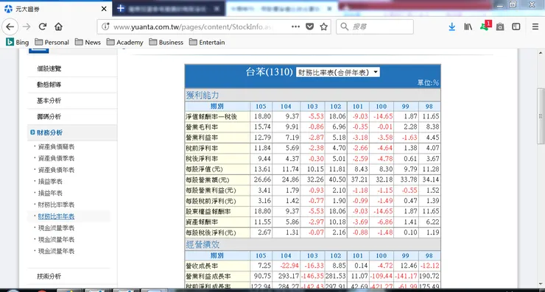Open the 資產負債年表 link
Viewport: 545px width, 292px height.
pyautogui.click(x=56, y=170)
